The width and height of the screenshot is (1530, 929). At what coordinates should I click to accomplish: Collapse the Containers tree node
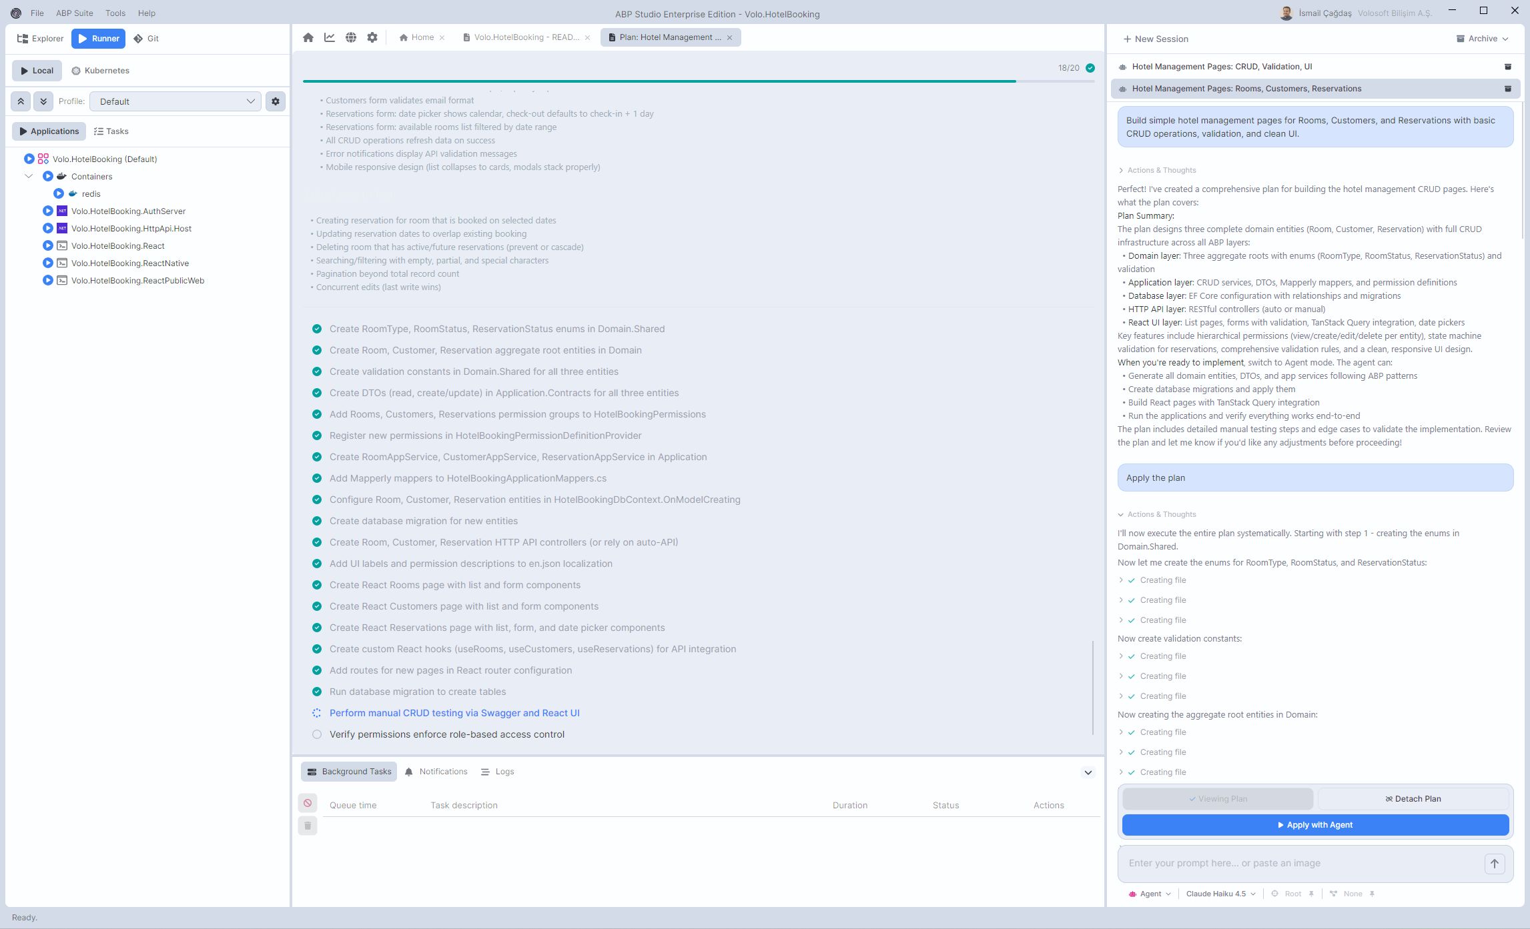coord(29,176)
